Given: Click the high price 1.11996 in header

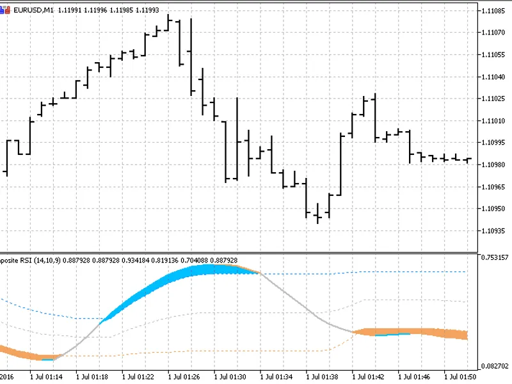Looking at the screenshot, I should pyautogui.click(x=95, y=10).
